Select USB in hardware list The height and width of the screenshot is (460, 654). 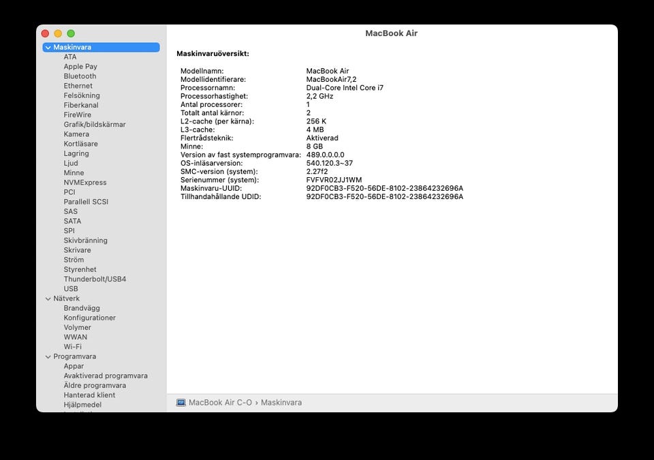(x=71, y=288)
